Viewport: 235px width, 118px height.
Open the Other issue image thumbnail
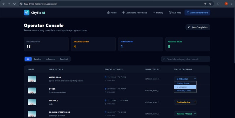(x=32, y=90)
